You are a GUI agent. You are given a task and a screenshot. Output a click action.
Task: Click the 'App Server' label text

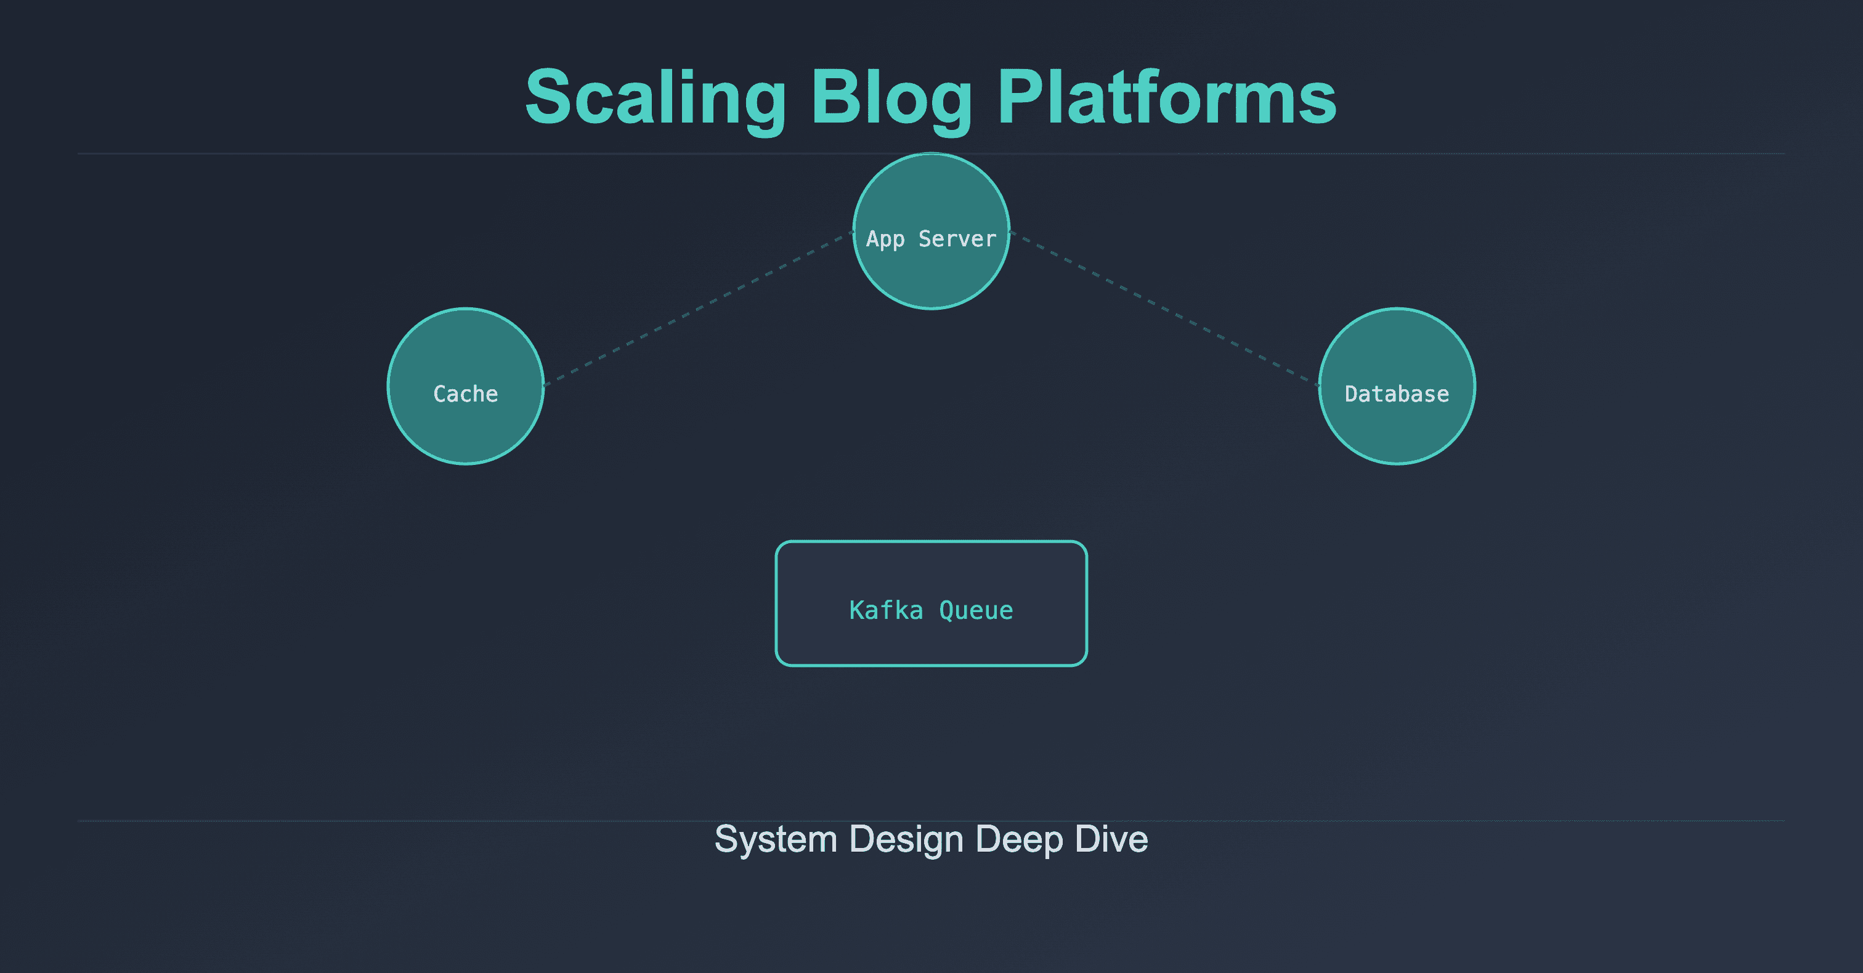[x=931, y=240]
